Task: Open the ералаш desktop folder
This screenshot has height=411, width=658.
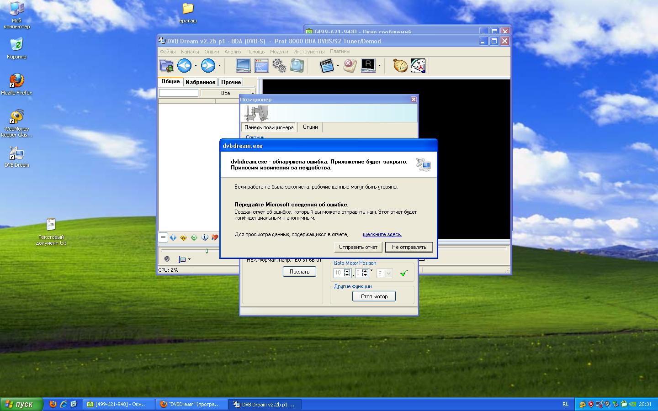Action: coord(188,13)
